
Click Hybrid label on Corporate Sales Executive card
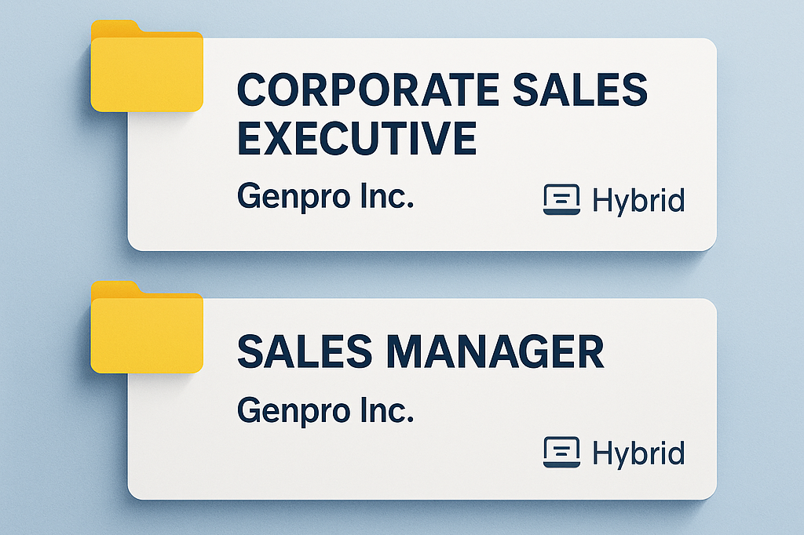pyautogui.click(x=638, y=201)
